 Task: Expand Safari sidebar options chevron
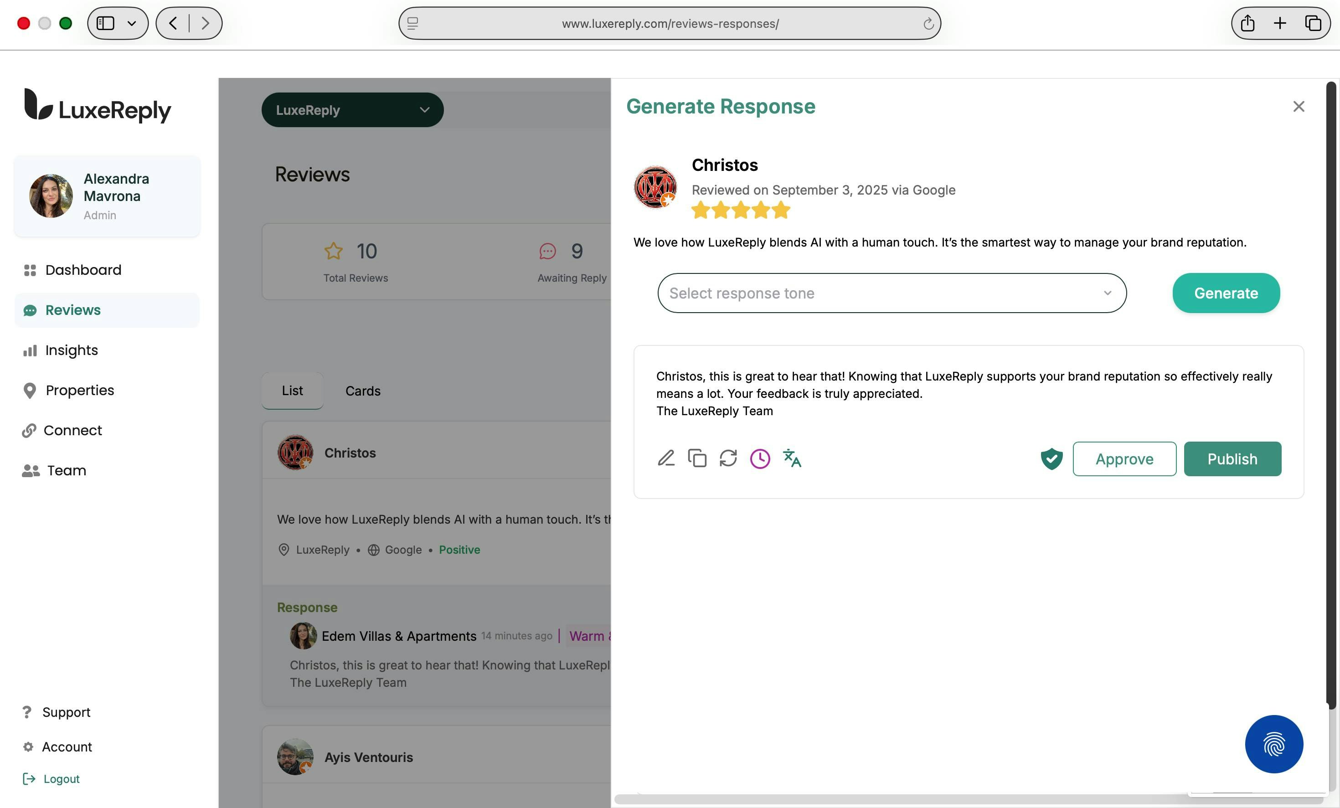pyautogui.click(x=132, y=23)
